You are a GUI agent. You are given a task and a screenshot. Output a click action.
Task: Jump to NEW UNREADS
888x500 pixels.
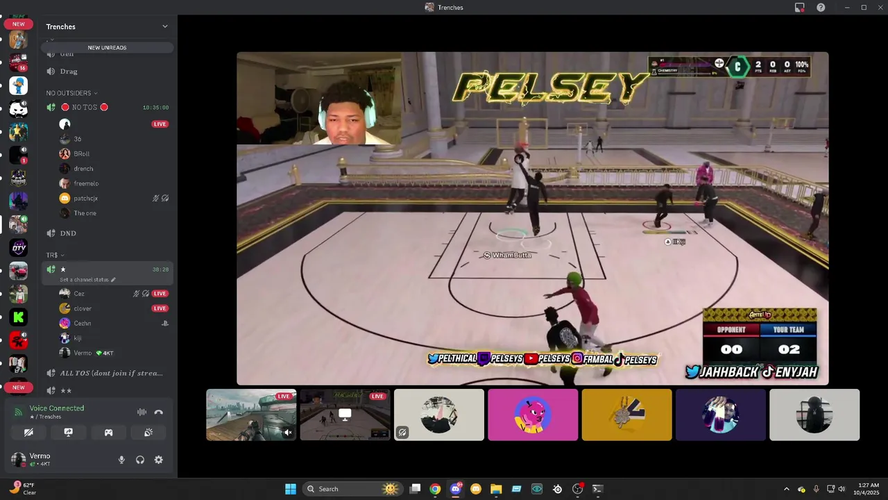pos(107,47)
